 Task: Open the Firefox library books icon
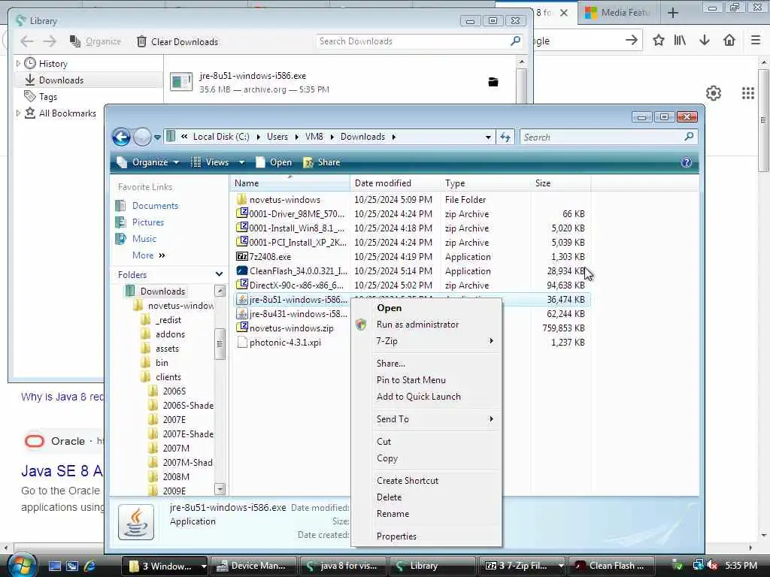tap(680, 41)
